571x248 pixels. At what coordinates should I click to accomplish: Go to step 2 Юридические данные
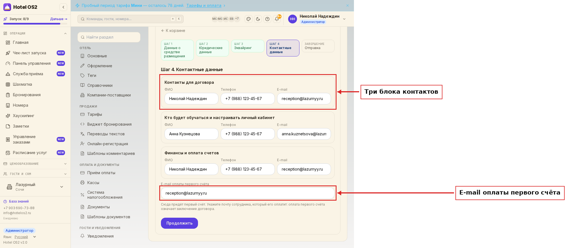coord(212,48)
